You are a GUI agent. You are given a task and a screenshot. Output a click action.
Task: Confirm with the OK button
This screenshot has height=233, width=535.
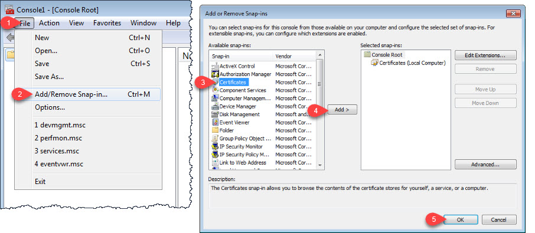pos(460,219)
